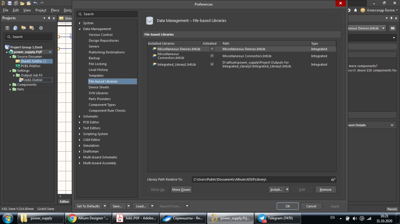Toggle Activated checkbox for Miscellaneous Devices.IntLib

212,49
